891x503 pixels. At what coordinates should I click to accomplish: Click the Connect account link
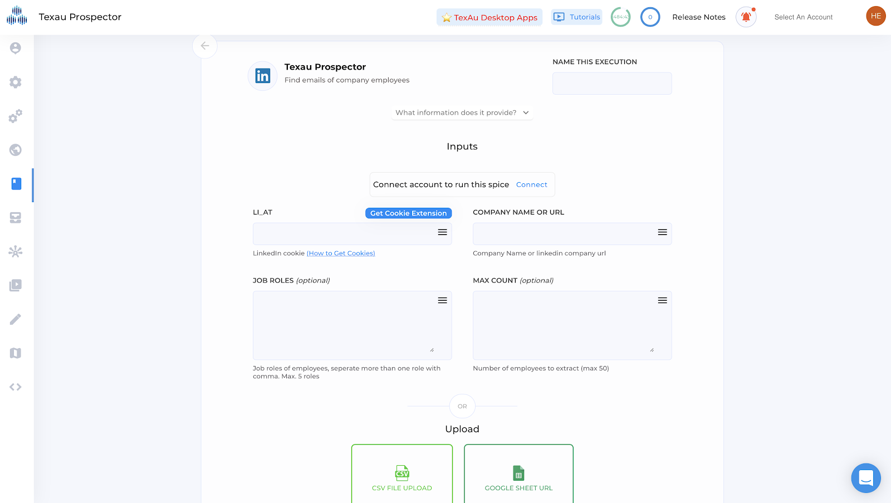click(x=531, y=185)
